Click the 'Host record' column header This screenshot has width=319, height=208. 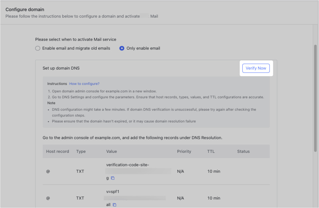click(x=57, y=151)
